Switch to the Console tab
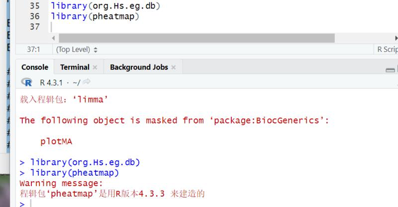Image resolution: width=398 pixels, height=207 pixels. click(x=35, y=67)
